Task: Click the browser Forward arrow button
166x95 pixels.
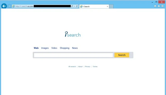Action: [x=9, y=6]
